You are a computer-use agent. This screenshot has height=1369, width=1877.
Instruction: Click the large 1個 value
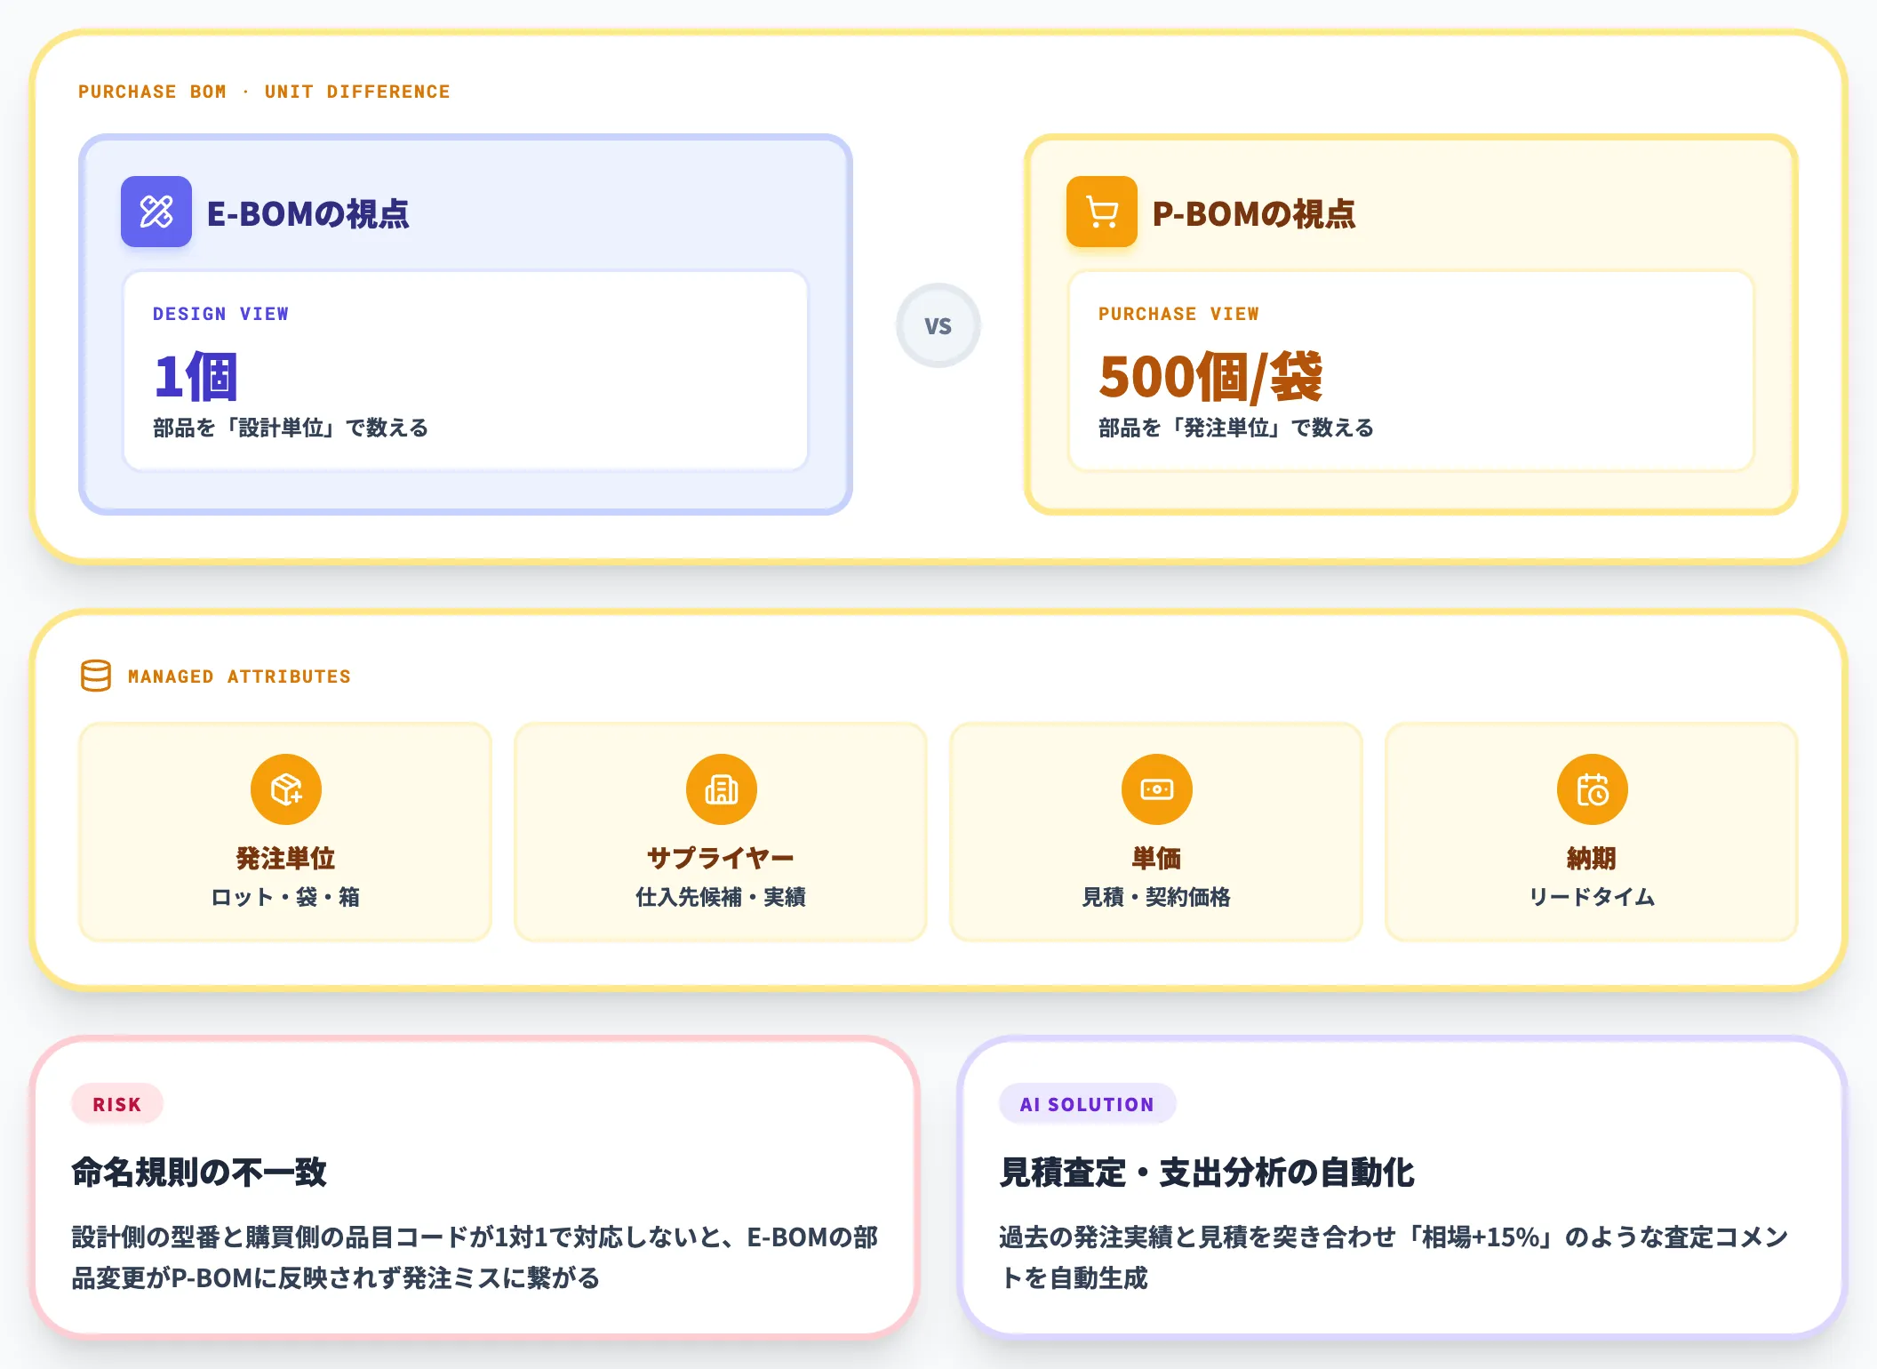(x=196, y=376)
